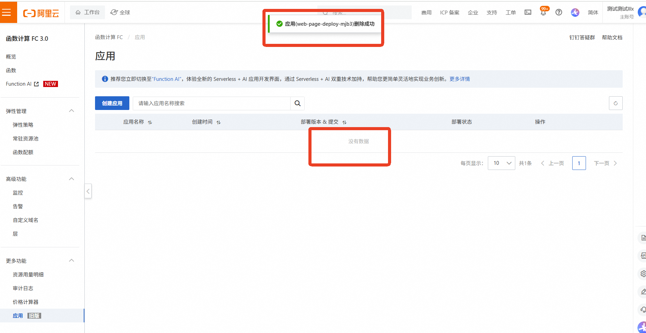The width and height of the screenshot is (646, 333).
Task: Open the 工单 top menu
Action: click(x=511, y=13)
